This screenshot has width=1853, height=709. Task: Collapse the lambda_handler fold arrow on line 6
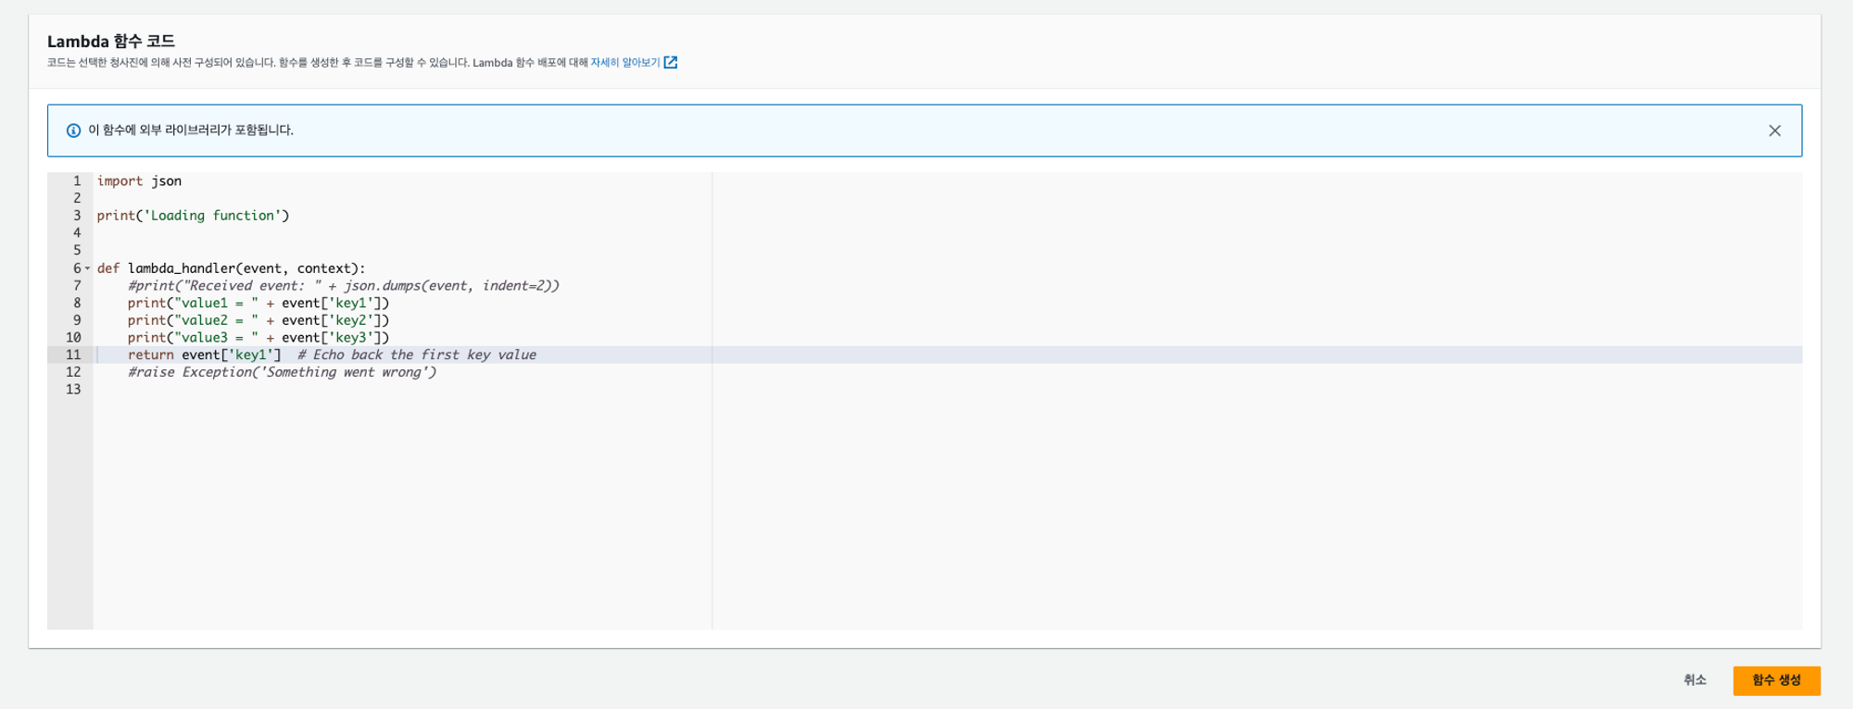coord(88,268)
